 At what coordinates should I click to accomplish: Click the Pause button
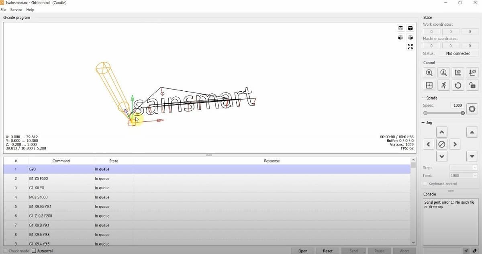click(x=379, y=251)
